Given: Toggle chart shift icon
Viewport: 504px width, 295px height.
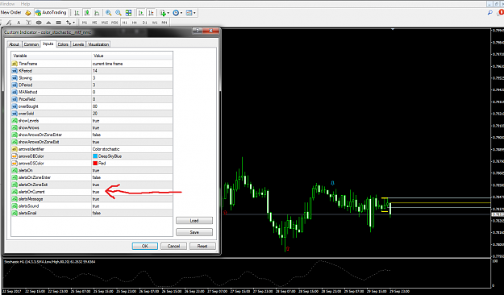Looking at the screenshot, I should (x=151, y=13).
